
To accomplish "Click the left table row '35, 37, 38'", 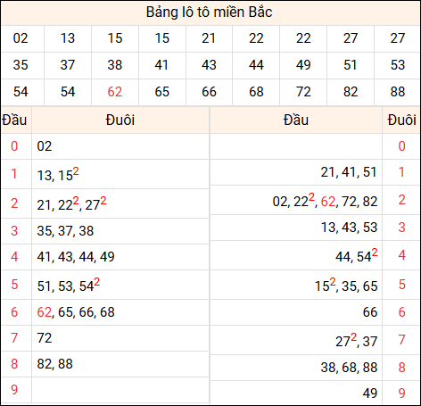I will point(120,231).
